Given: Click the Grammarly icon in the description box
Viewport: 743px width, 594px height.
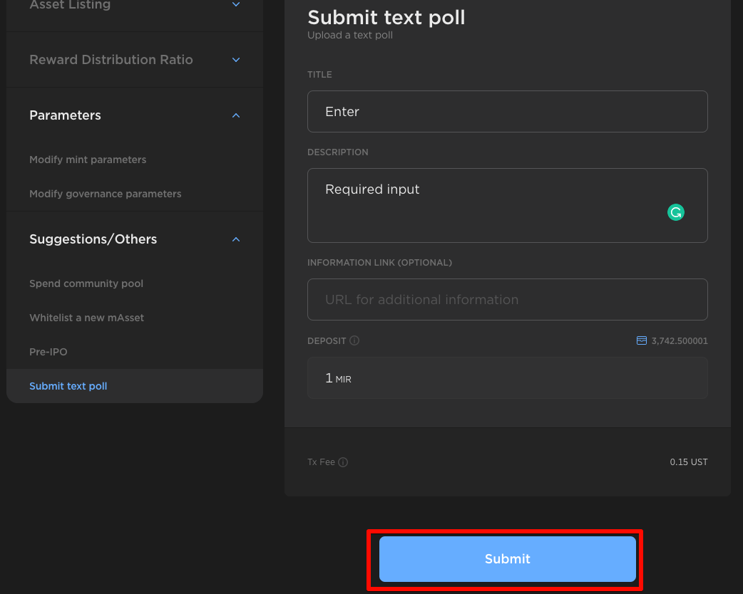Looking at the screenshot, I should click(675, 212).
